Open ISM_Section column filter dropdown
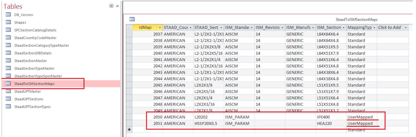The image size is (416, 137). pyautogui.click(x=344, y=28)
